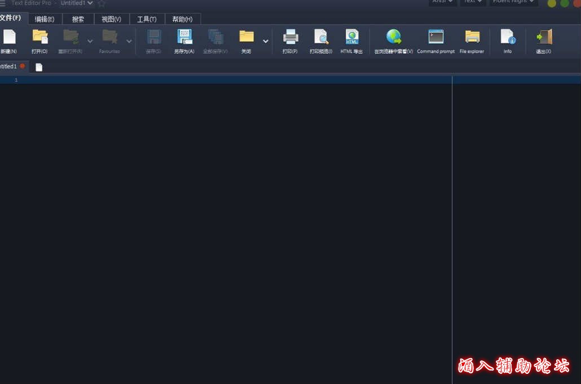Image resolution: width=581 pixels, height=384 pixels.
Task: Open File explorer from the toolbar
Action: [x=472, y=37]
